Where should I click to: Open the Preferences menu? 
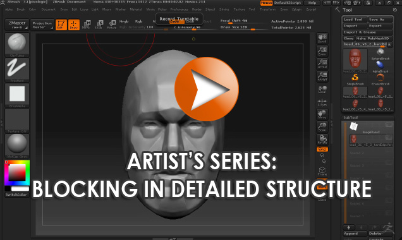(180, 9)
